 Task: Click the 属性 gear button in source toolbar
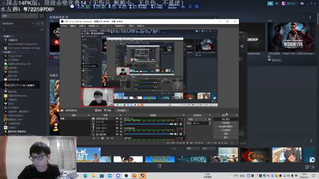[98, 111]
